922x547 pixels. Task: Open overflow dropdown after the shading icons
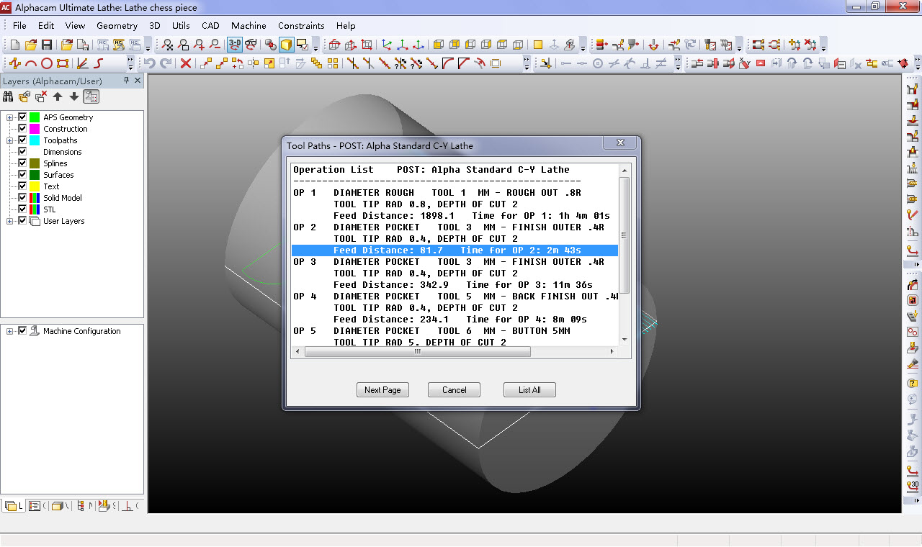(x=315, y=46)
